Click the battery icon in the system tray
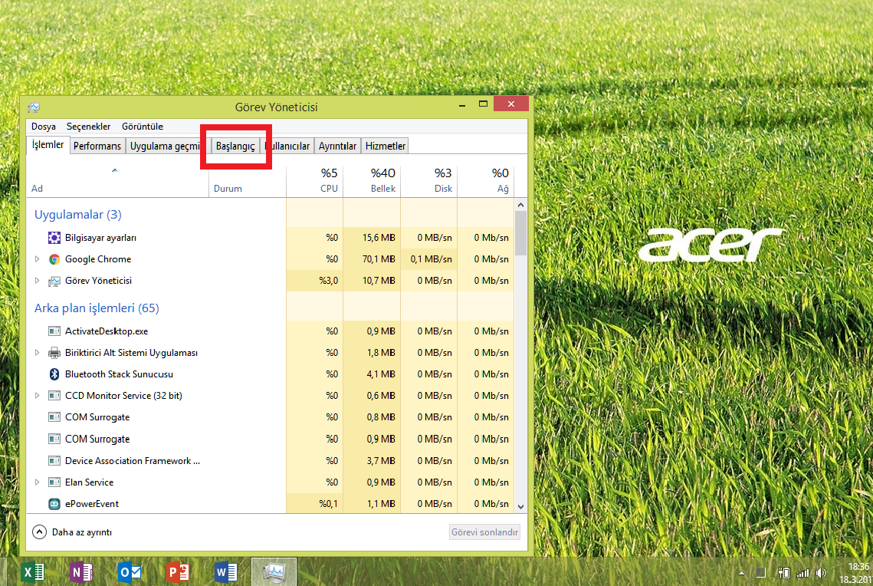873x586 pixels. (783, 573)
